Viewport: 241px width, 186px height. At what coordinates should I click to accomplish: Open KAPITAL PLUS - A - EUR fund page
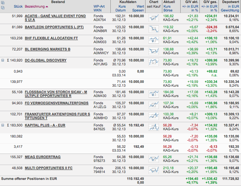(45, 125)
